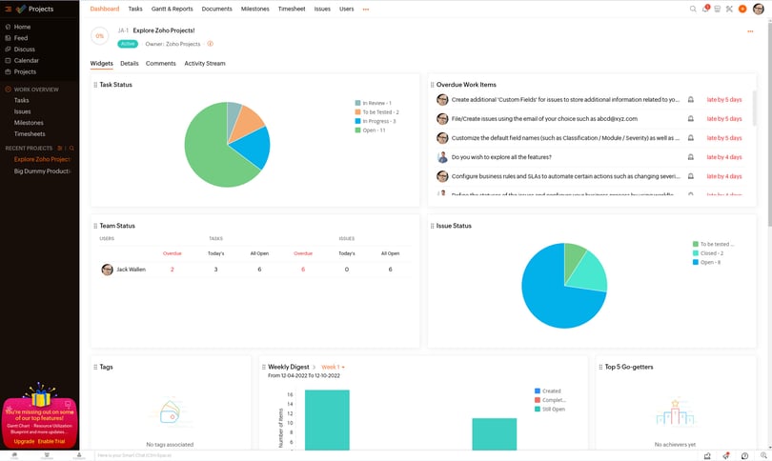Click the marketplace store icon in top bar
The image size is (772, 461).
pyautogui.click(x=718, y=9)
